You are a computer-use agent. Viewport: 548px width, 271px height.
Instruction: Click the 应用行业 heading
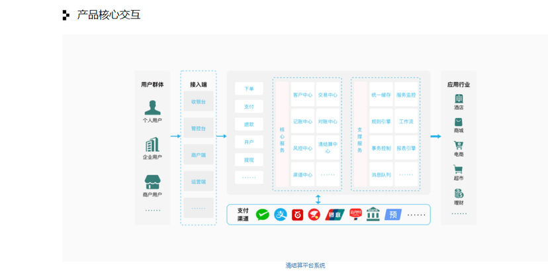pos(459,85)
